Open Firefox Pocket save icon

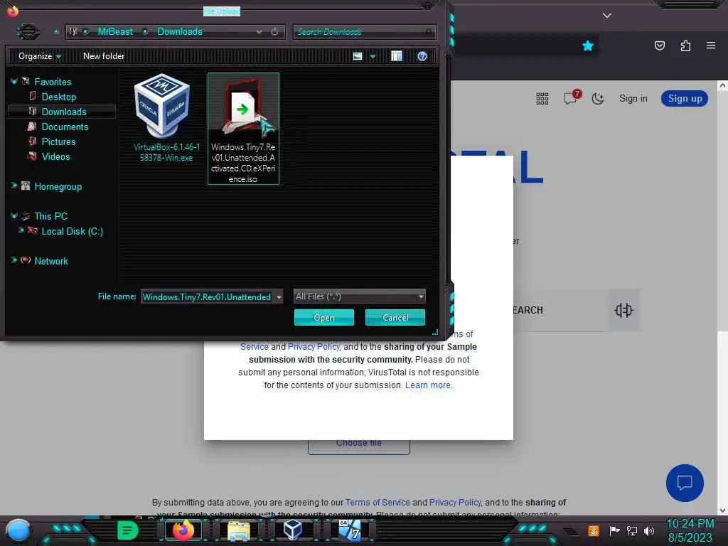click(660, 45)
